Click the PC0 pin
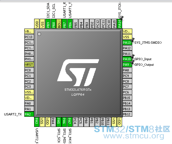 29,70
